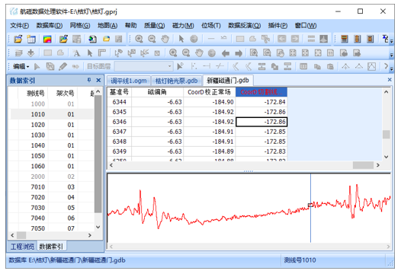The width and height of the screenshot is (401, 274).
Task: Expand the toolbar overflow chevron at right
Action: point(386,66)
